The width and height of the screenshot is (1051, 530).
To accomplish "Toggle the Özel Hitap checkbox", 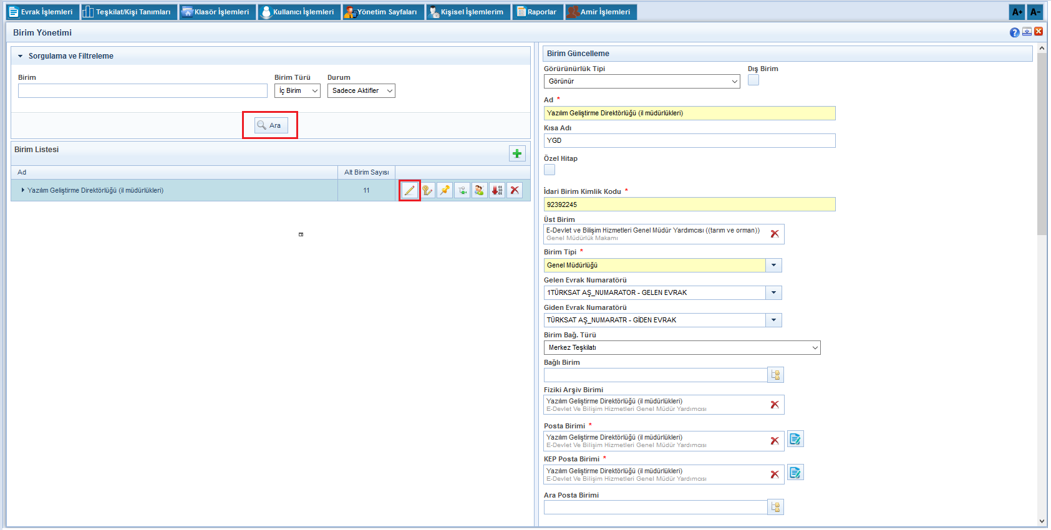I will [550, 170].
